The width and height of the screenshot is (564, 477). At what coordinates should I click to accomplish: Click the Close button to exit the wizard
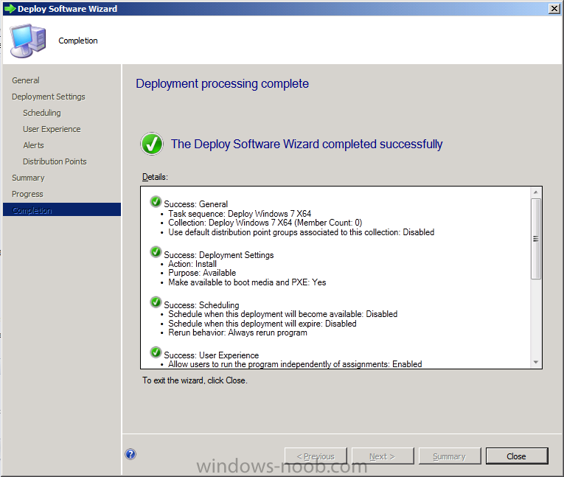click(517, 456)
